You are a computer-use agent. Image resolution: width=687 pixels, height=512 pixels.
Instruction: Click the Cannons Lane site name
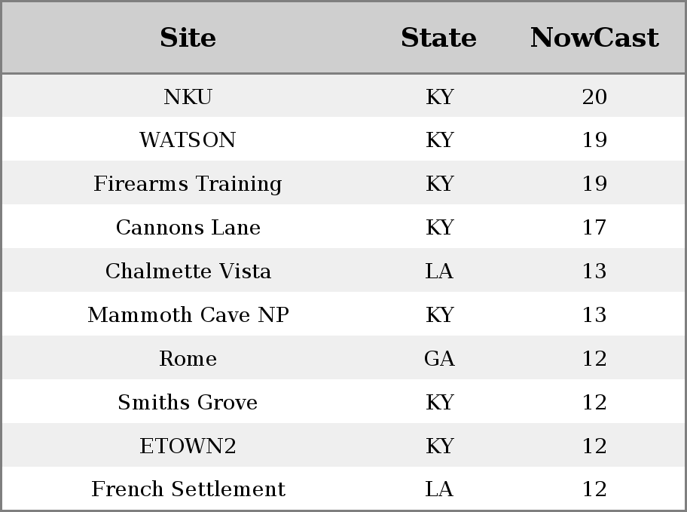click(x=188, y=227)
